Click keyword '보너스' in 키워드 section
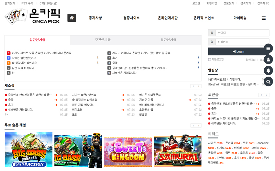Viewport: 275px width, 171px height. coord(255,148)
